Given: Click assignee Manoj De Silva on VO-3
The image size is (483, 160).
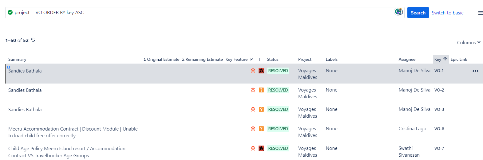Looking at the screenshot, I should pos(414,109).
